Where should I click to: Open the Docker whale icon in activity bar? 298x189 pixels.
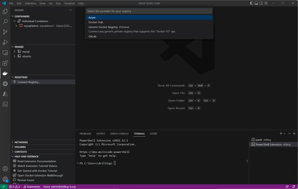5,73
